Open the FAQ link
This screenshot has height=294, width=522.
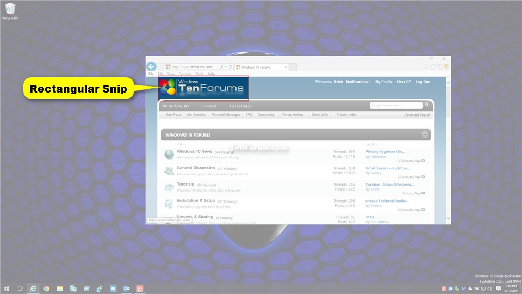tap(248, 115)
